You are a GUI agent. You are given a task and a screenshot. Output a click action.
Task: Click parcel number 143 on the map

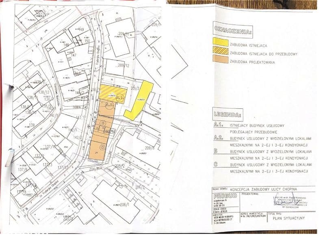tap(79, 117)
